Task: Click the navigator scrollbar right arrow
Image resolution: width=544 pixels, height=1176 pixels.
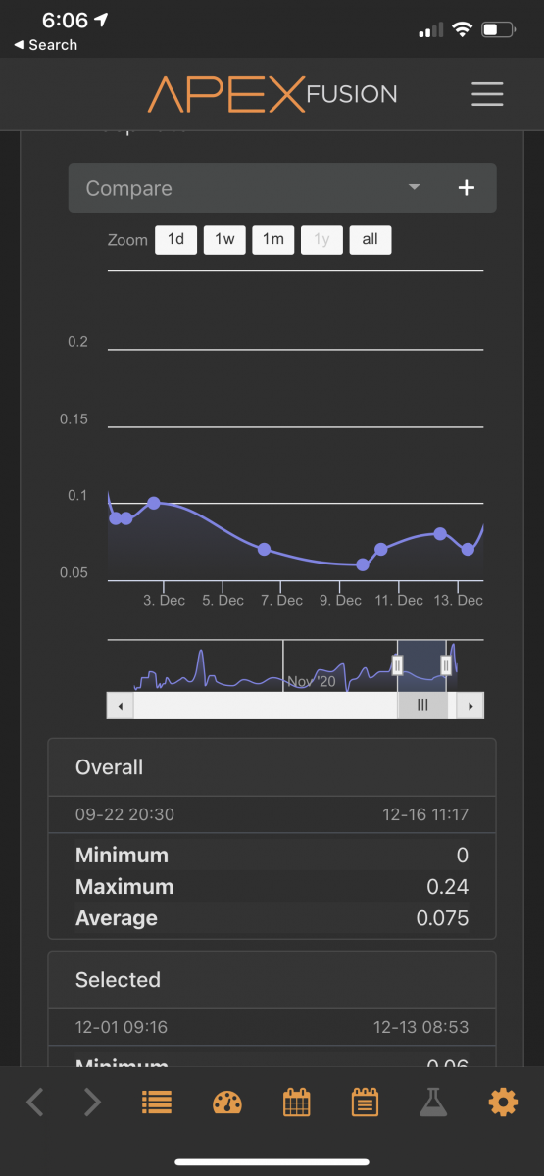Action: coord(470,706)
